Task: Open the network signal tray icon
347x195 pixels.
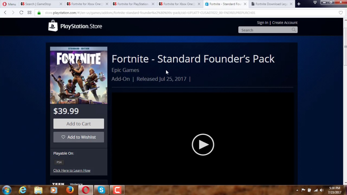Action: 316,190
